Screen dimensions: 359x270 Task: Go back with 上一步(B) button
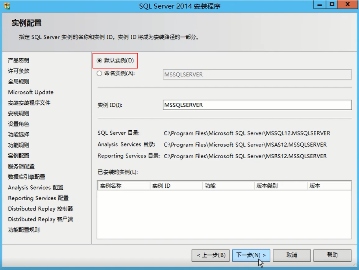click(211, 255)
